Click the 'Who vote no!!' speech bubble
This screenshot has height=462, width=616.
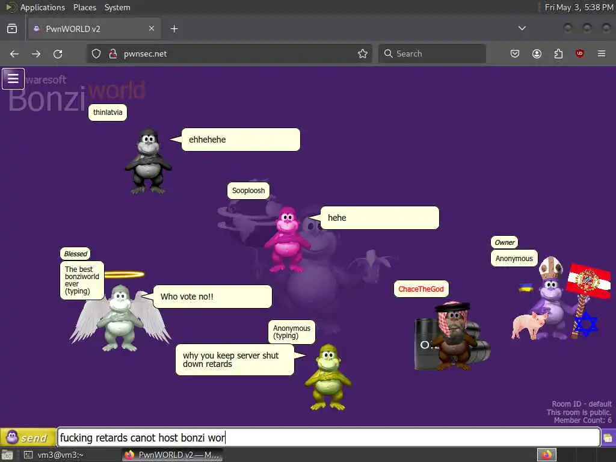tap(212, 297)
